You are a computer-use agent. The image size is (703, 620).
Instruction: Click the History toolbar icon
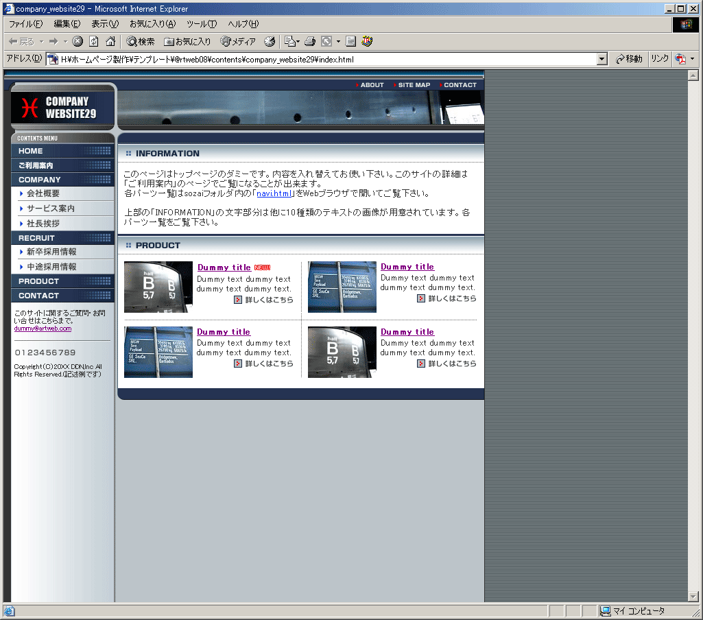coord(270,42)
